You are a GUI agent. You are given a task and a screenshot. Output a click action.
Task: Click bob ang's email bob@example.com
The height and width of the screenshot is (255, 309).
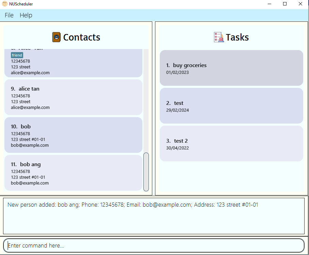coord(30,183)
